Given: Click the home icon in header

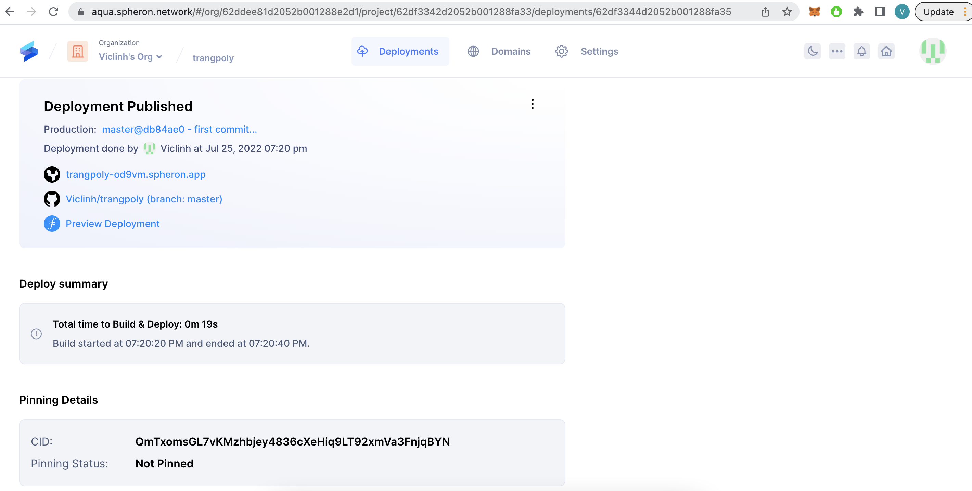Looking at the screenshot, I should point(886,51).
